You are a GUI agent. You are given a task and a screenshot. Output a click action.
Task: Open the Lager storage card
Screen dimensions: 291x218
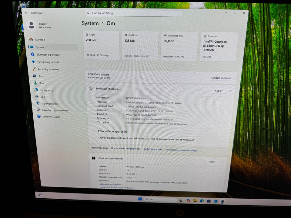tap(101, 45)
